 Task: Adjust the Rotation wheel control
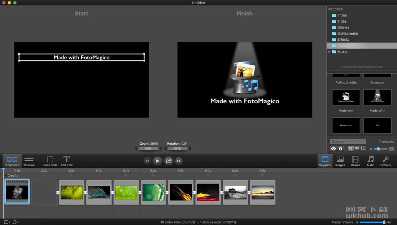click(x=178, y=148)
